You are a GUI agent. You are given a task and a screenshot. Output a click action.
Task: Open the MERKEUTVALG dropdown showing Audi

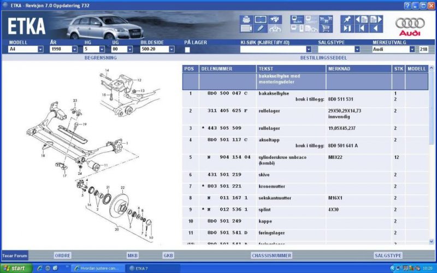412,49
